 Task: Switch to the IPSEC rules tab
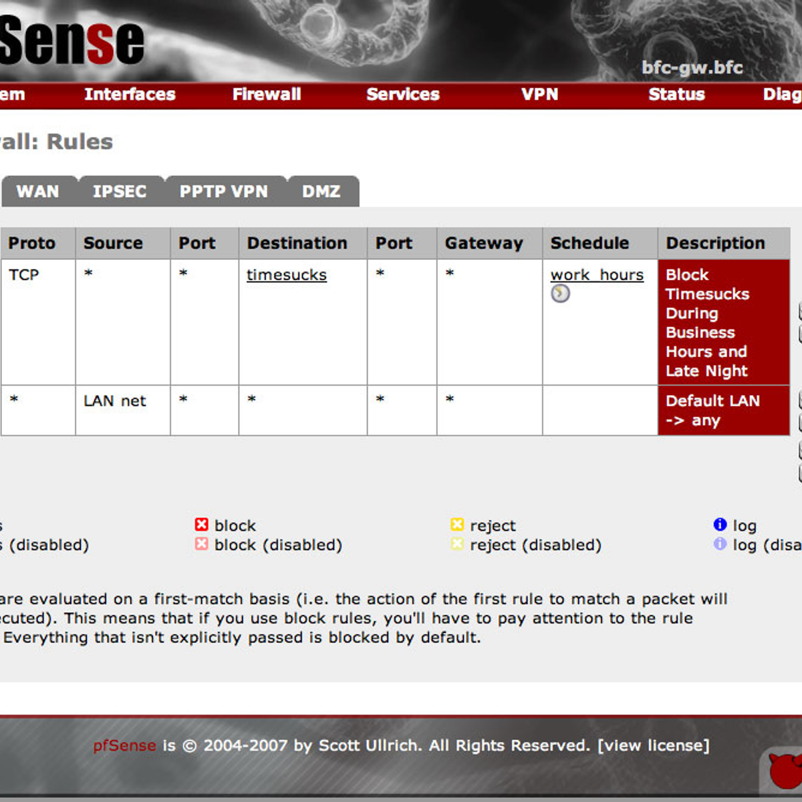[120, 191]
